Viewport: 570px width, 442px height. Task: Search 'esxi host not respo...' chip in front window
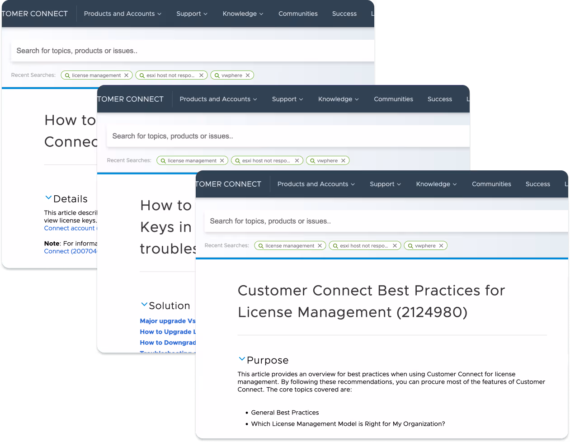(364, 246)
